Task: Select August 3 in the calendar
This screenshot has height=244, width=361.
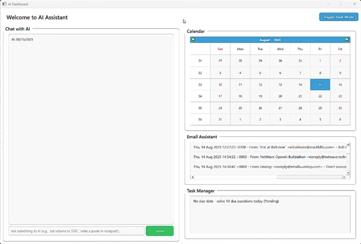Action: click(x=220, y=73)
